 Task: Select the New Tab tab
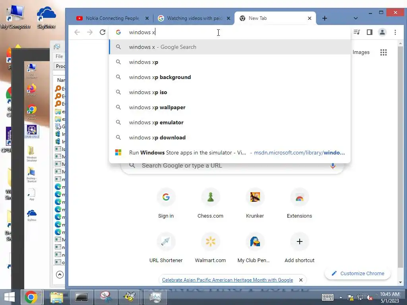click(x=275, y=18)
